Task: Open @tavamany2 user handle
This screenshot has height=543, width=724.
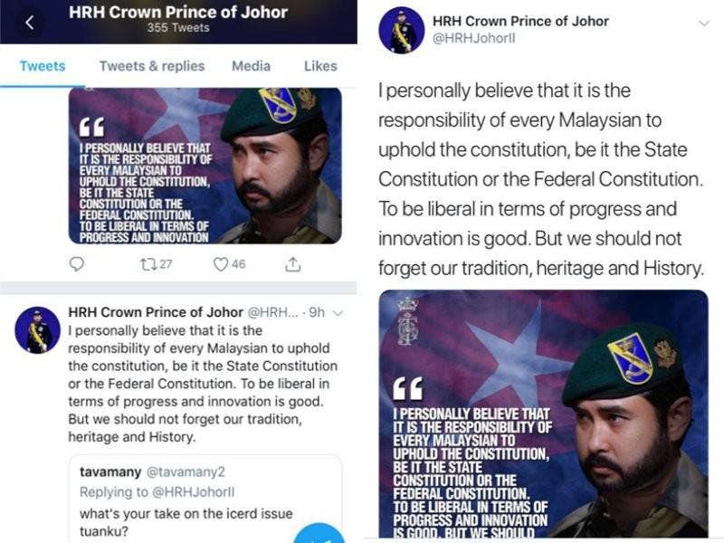Action: coord(186,472)
